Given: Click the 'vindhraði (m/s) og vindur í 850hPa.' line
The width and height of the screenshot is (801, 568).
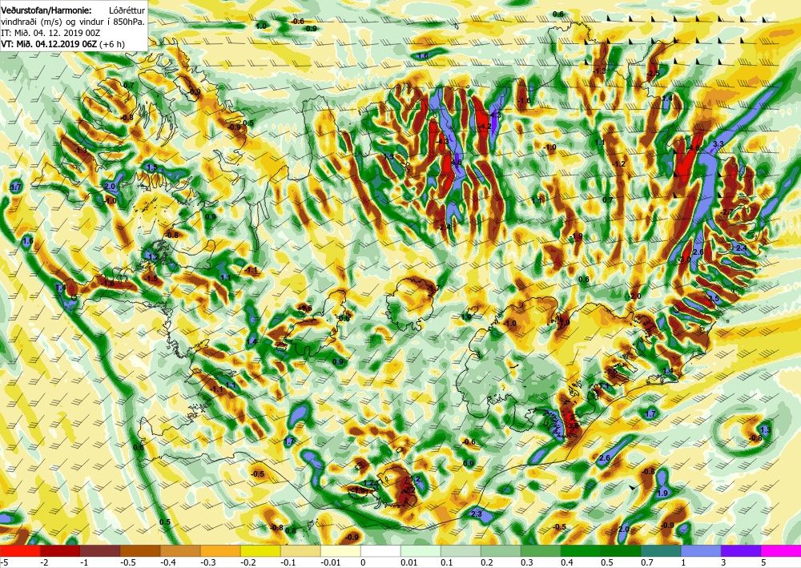Looking at the screenshot, I should [73, 22].
